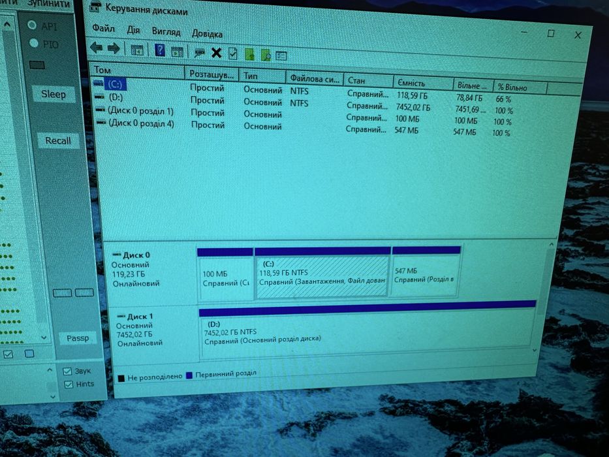Toggle the Hints checkbox
Screen dimensions: 609x457
tap(69, 385)
